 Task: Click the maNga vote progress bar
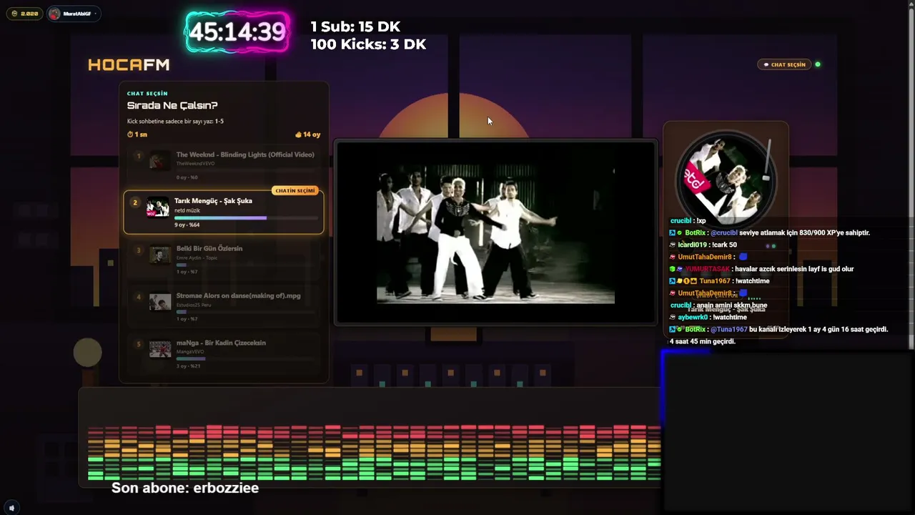click(245, 359)
